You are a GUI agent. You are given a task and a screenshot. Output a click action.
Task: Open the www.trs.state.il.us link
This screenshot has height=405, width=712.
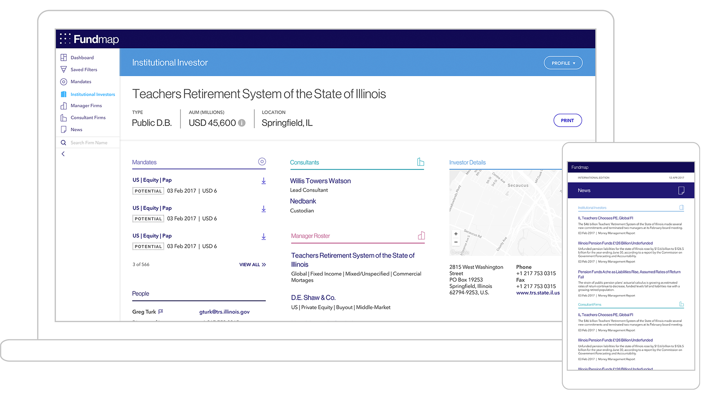[538, 293]
